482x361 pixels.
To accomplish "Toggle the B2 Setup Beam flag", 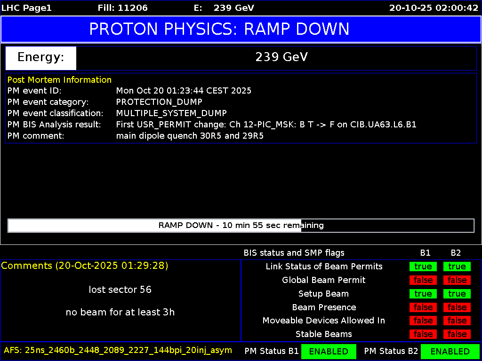I will (456, 293).
